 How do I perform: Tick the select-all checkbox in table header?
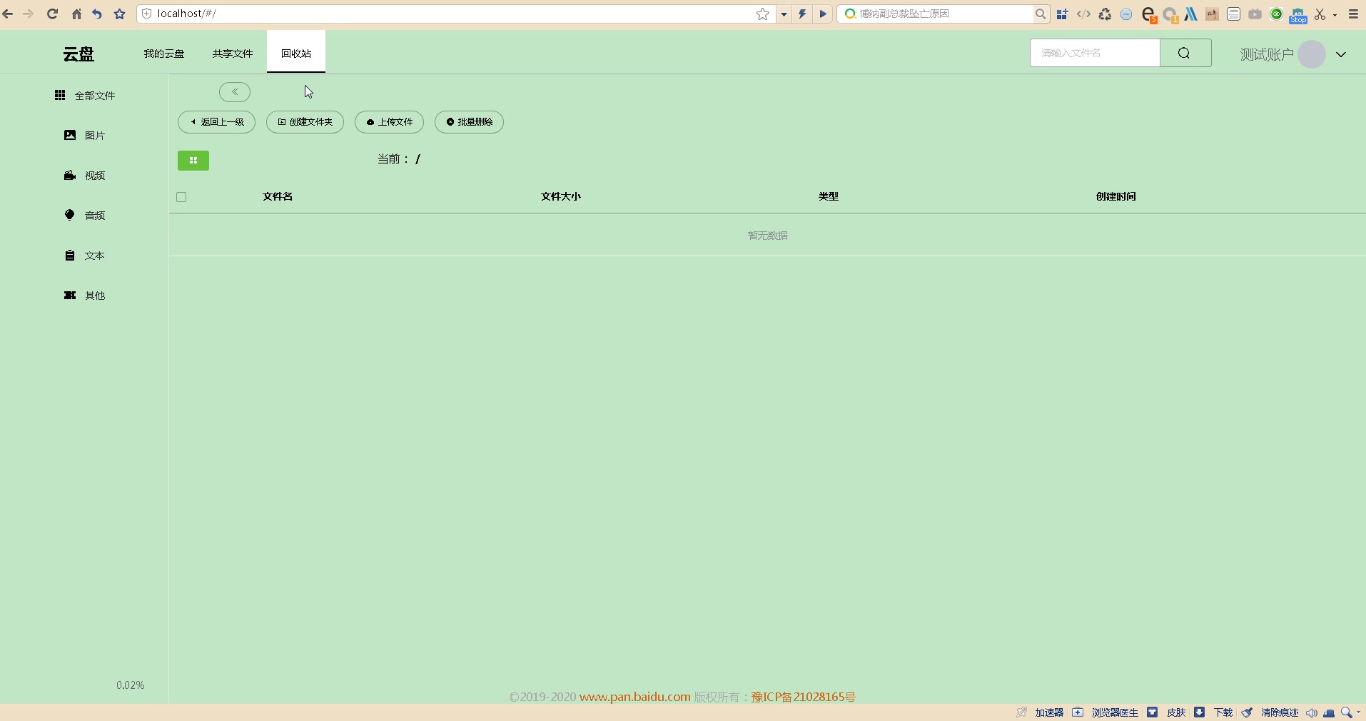pos(181,197)
